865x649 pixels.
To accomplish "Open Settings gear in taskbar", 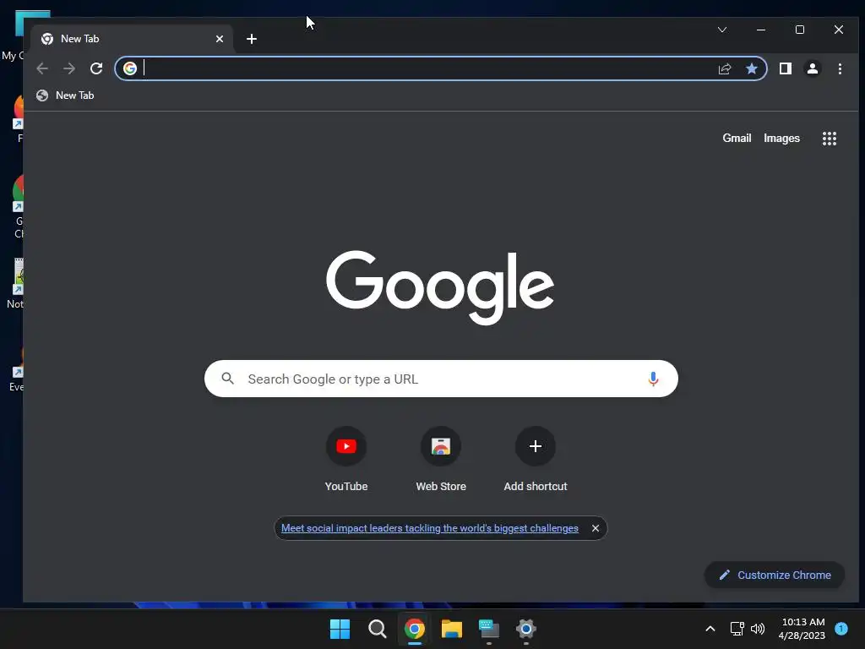I will tap(526, 629).
